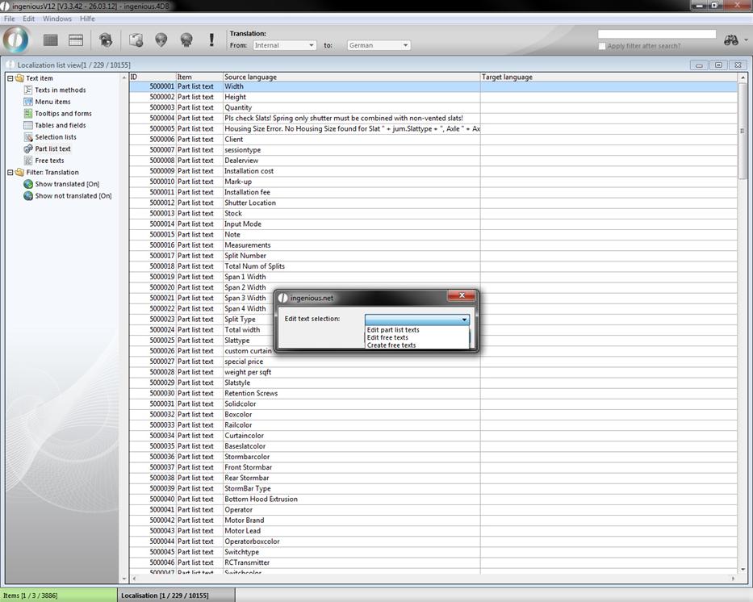
Task: Open the Windows menu
Action: point(56,19)
